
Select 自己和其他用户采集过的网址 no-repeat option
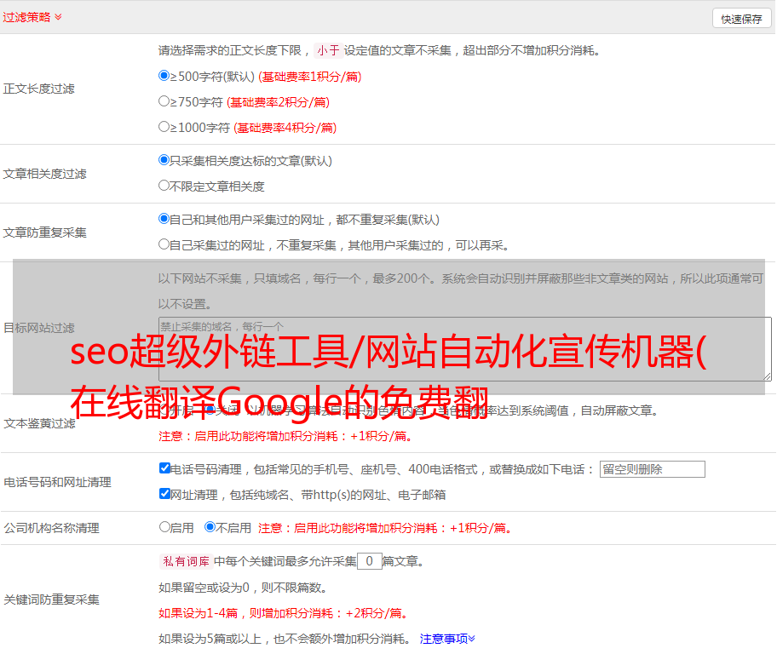point(164,219)
